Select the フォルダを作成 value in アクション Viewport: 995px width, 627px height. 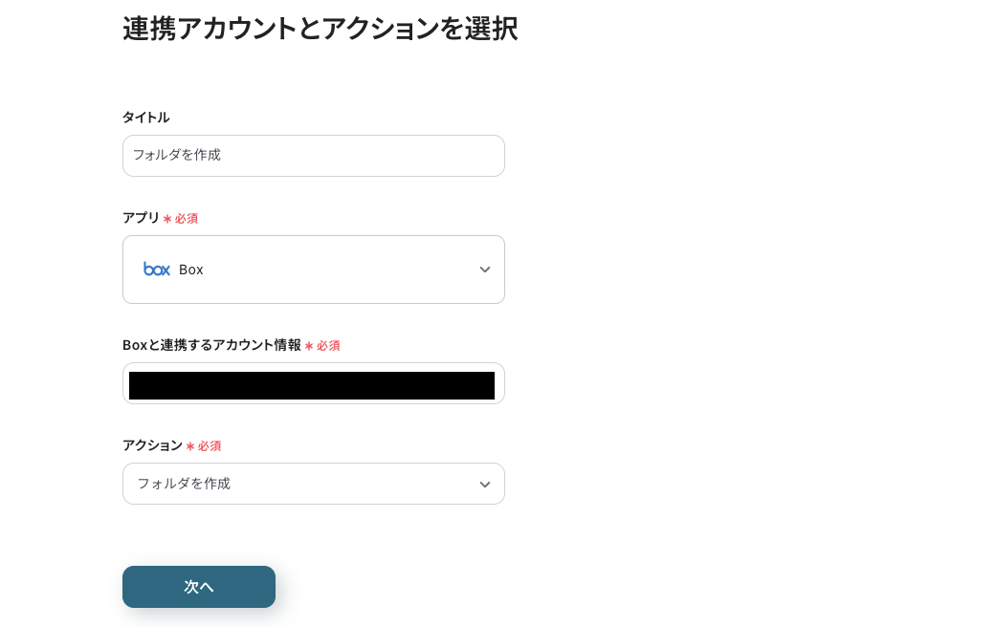click(184, 484)
